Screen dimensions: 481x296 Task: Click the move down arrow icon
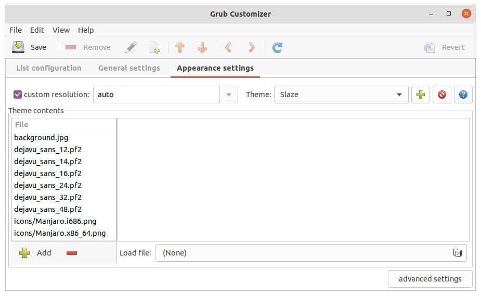click(x=202, y=47)
